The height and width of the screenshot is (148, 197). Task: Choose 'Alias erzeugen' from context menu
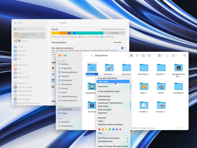point(113,110)
